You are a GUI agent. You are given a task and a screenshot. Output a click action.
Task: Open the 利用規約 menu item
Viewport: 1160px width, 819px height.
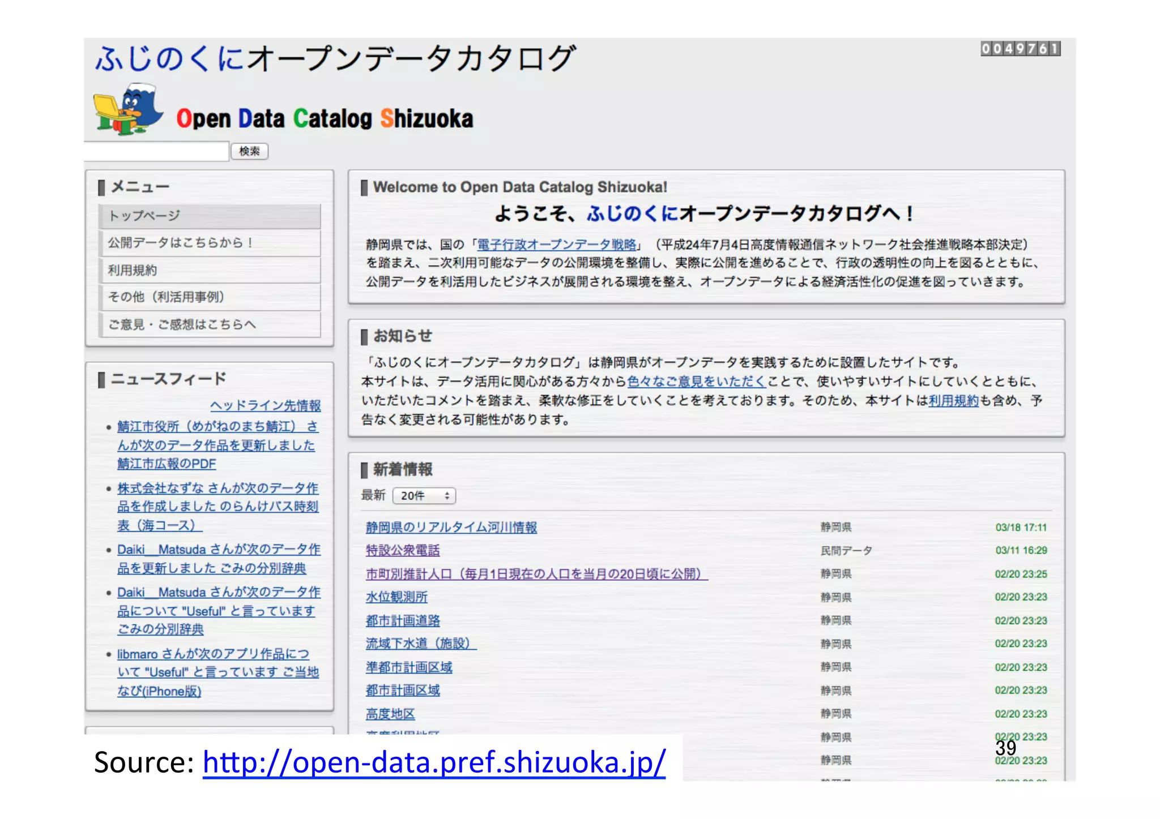210,270
